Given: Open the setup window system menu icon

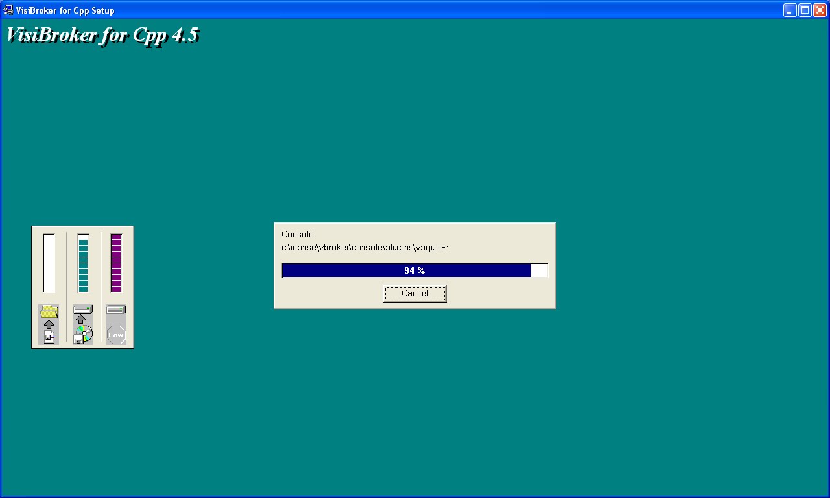Looking at the screenshot, I should [x=8, y=10].
